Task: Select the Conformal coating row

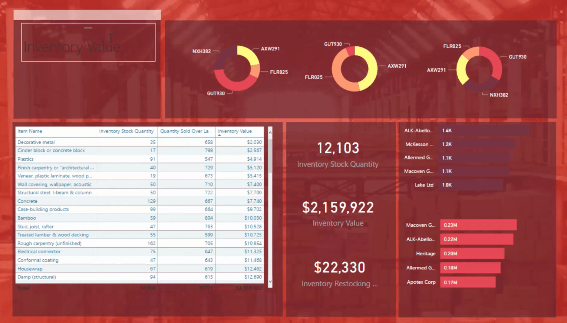Action: (x=140, y=260)
